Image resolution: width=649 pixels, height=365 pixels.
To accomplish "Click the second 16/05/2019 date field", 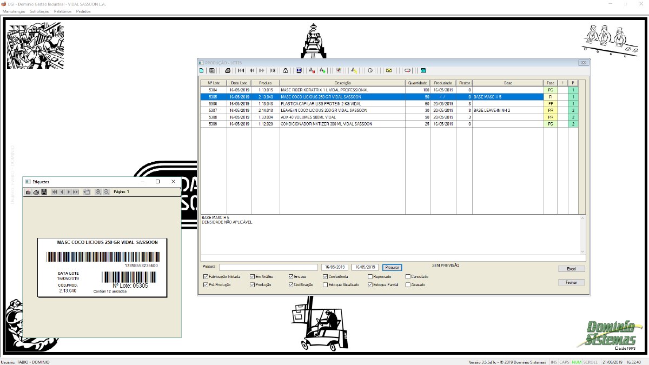I will point(365,267).
